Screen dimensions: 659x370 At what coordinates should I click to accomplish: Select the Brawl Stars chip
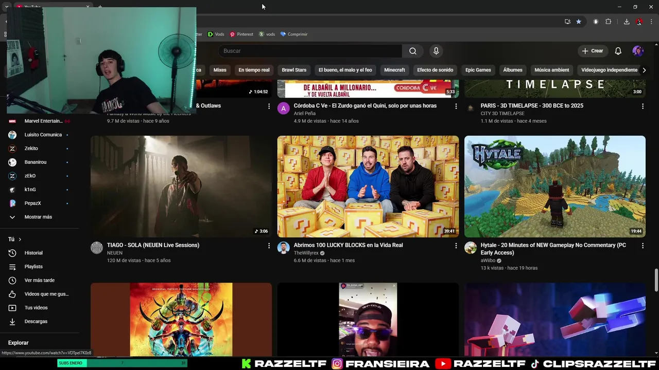294,70
